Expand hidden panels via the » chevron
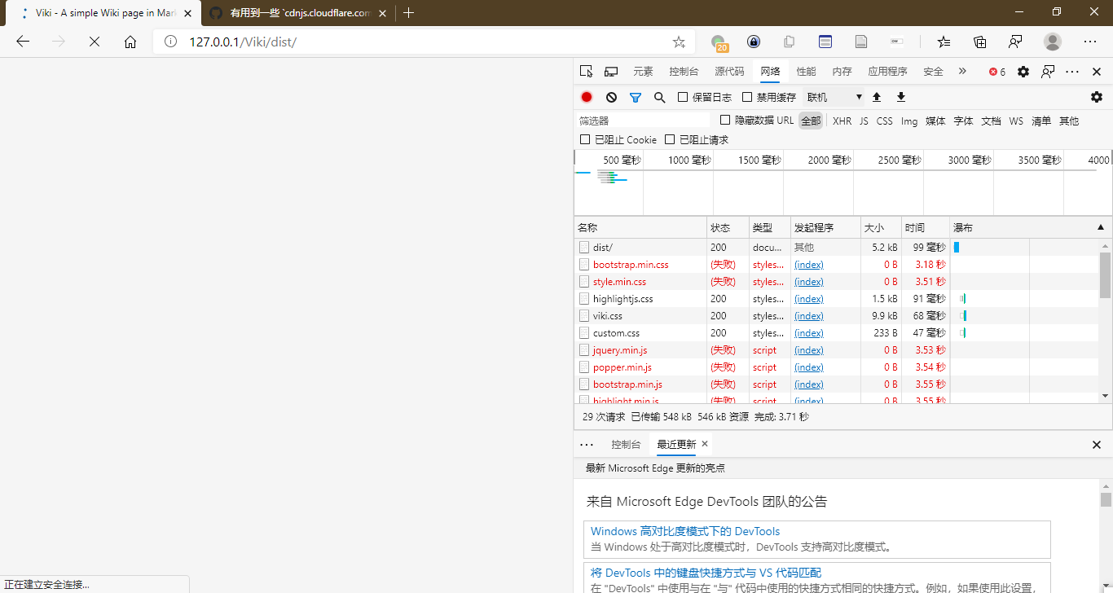 click(x=962, y=71)
